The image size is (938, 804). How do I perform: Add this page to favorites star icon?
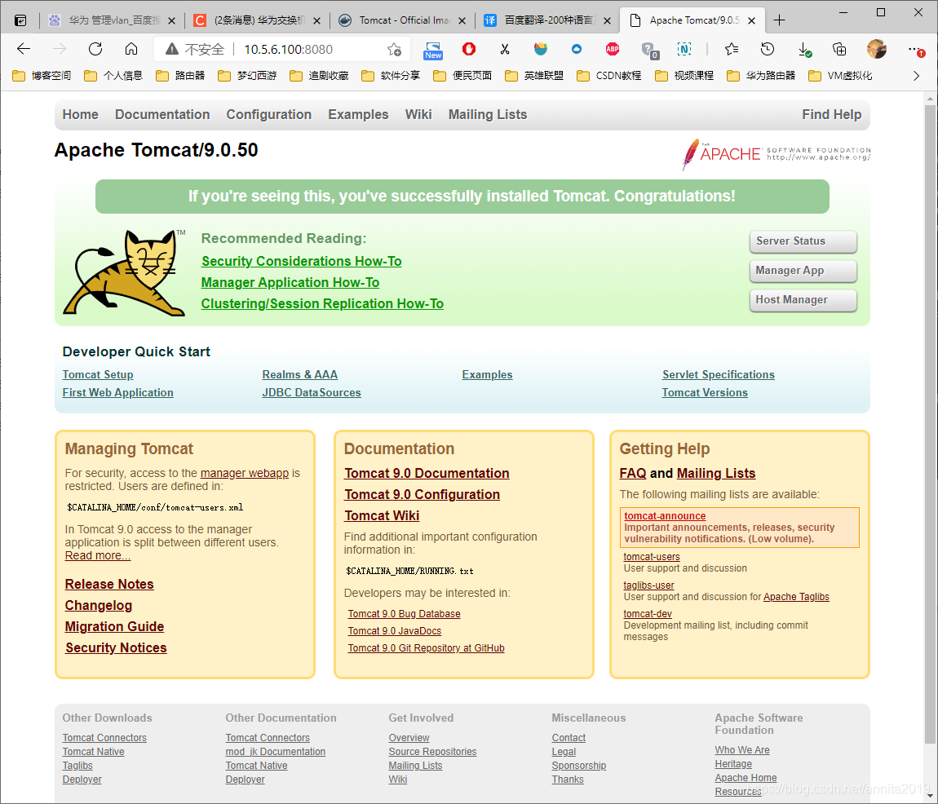(x=394, y=50)
